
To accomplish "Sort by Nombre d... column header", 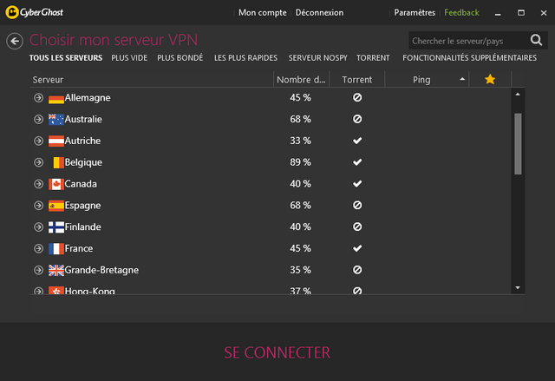I will (301, 80).
